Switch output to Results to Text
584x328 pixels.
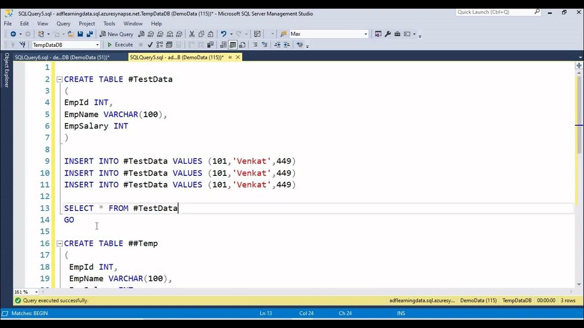(224, 45)
